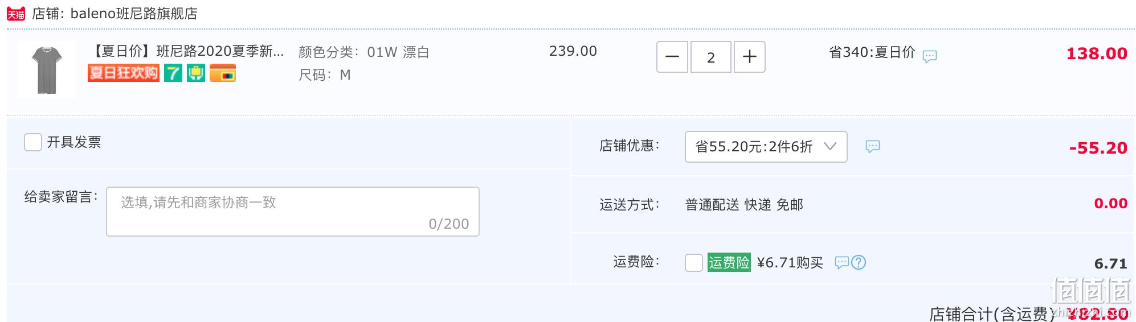This screenshot has width=1136, height=322.
Task: Click the Tmall (天猫) logo icon
Action: point(16,14)
